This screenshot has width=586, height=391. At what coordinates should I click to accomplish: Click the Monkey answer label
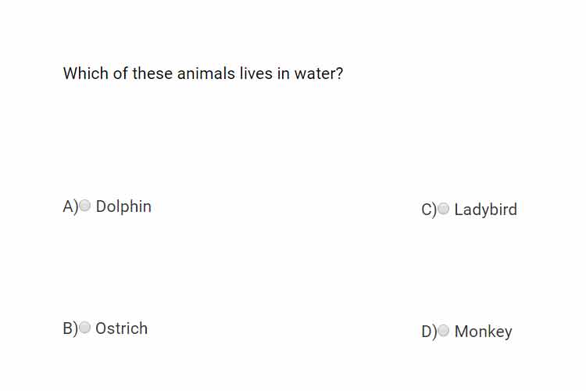tap(483, 332)
